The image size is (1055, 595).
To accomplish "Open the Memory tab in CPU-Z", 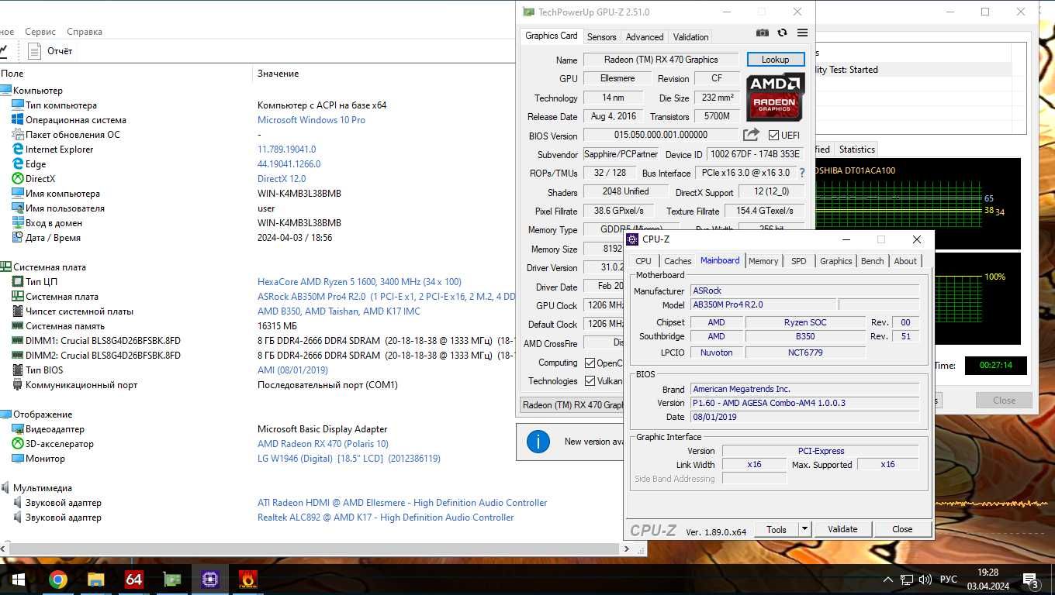I will click(763, 261).
